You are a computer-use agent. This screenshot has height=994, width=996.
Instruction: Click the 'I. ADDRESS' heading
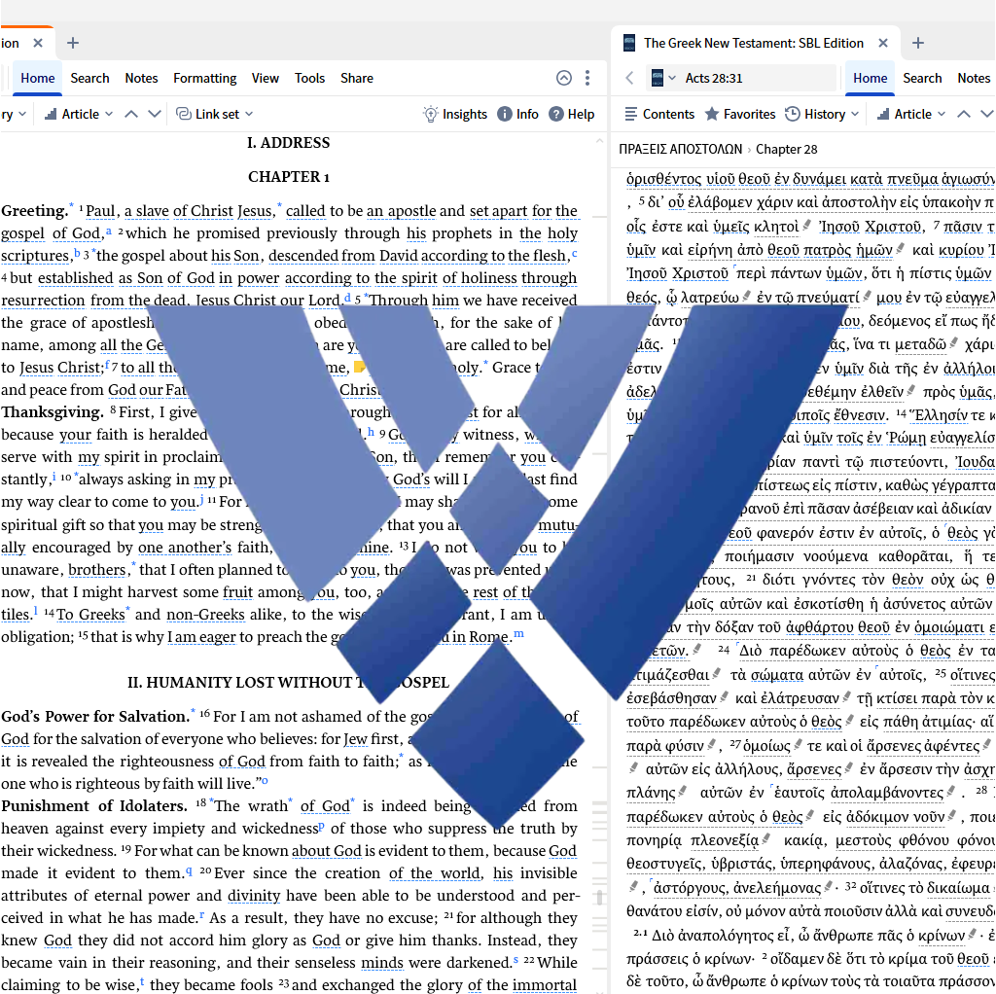(288, 143)
